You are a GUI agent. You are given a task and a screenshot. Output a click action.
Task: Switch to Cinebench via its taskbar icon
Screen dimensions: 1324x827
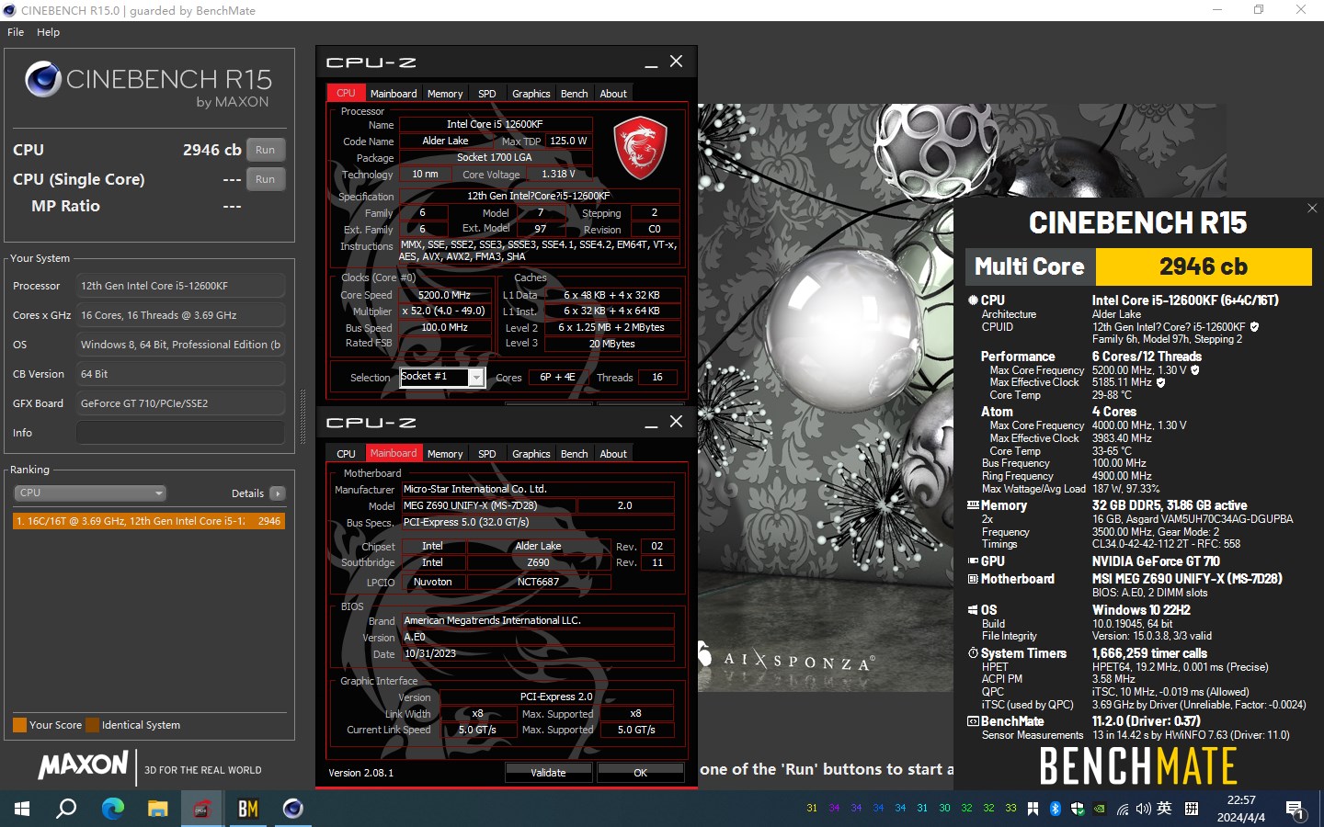(x=292, y=809)
